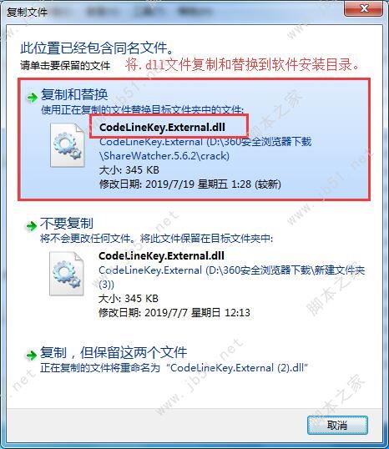Click green arrow beside 复制和替换
The height and width of the screenshot is (449, 389).
click(32, 98)
